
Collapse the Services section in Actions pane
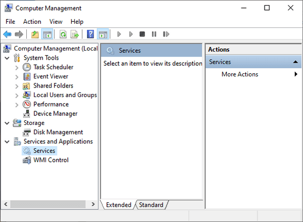(x=295, y=62)
